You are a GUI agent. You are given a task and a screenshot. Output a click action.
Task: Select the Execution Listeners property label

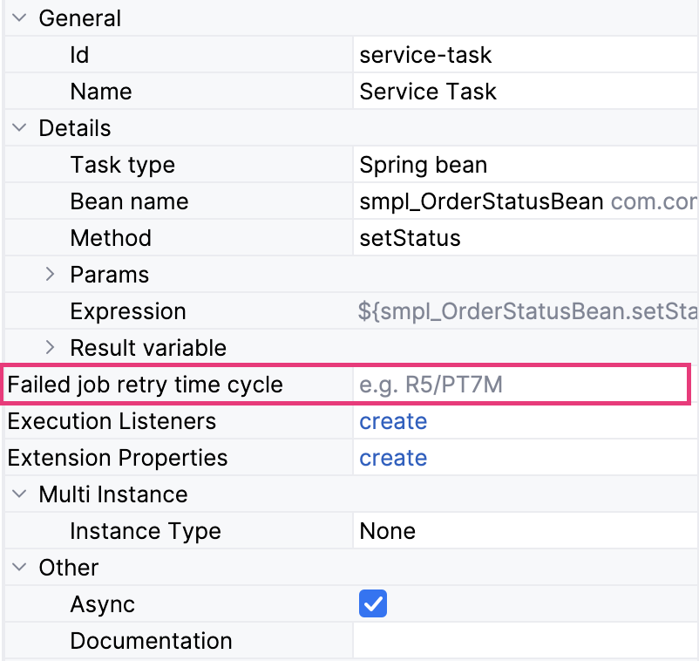click(112, 421)
